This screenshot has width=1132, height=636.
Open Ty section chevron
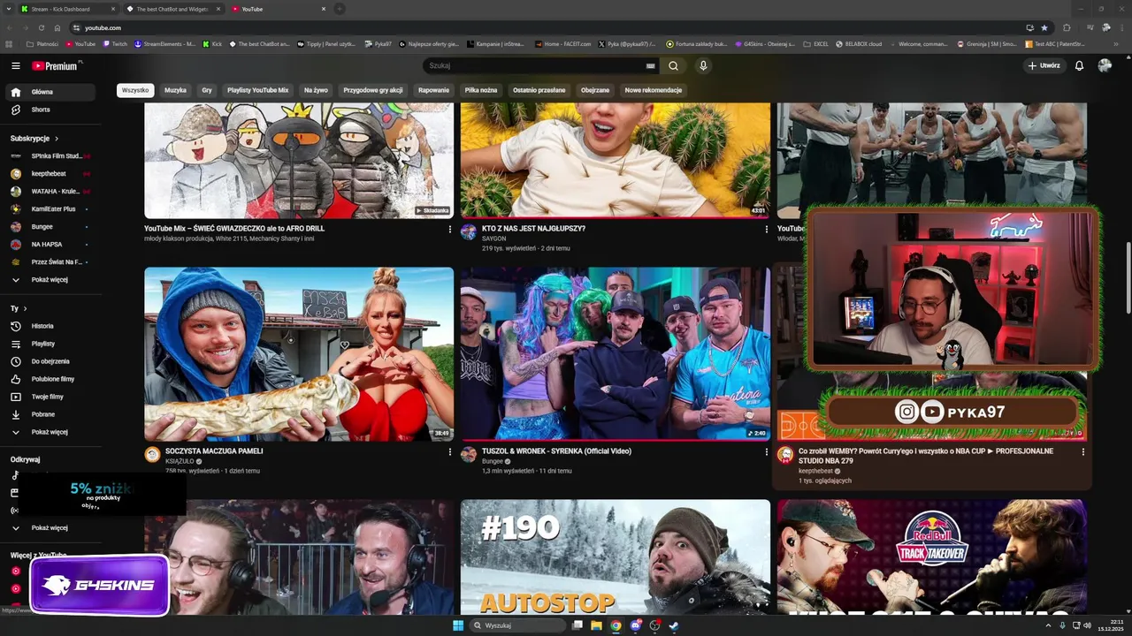pos(25,308)
